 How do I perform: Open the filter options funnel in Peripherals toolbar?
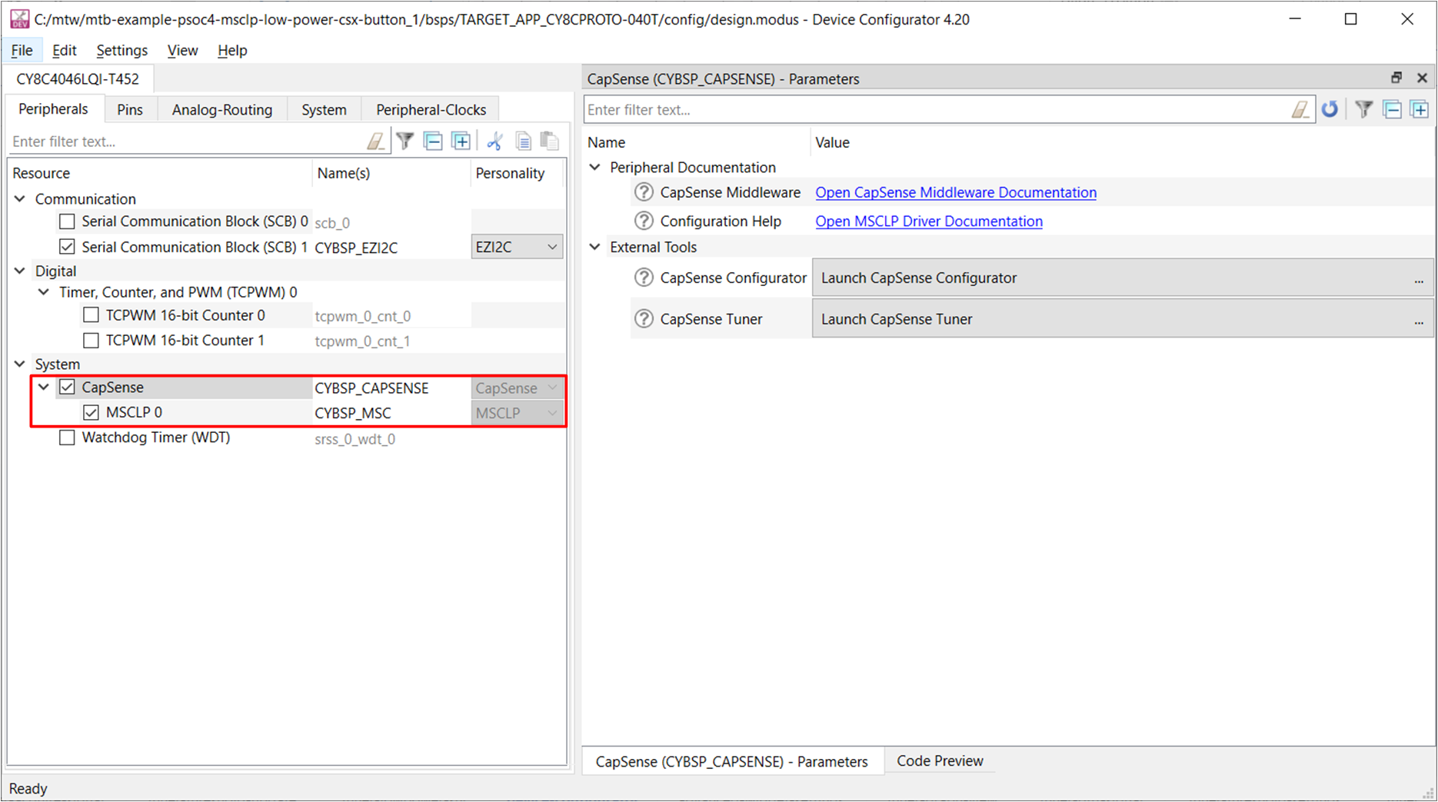pos(405,141)
